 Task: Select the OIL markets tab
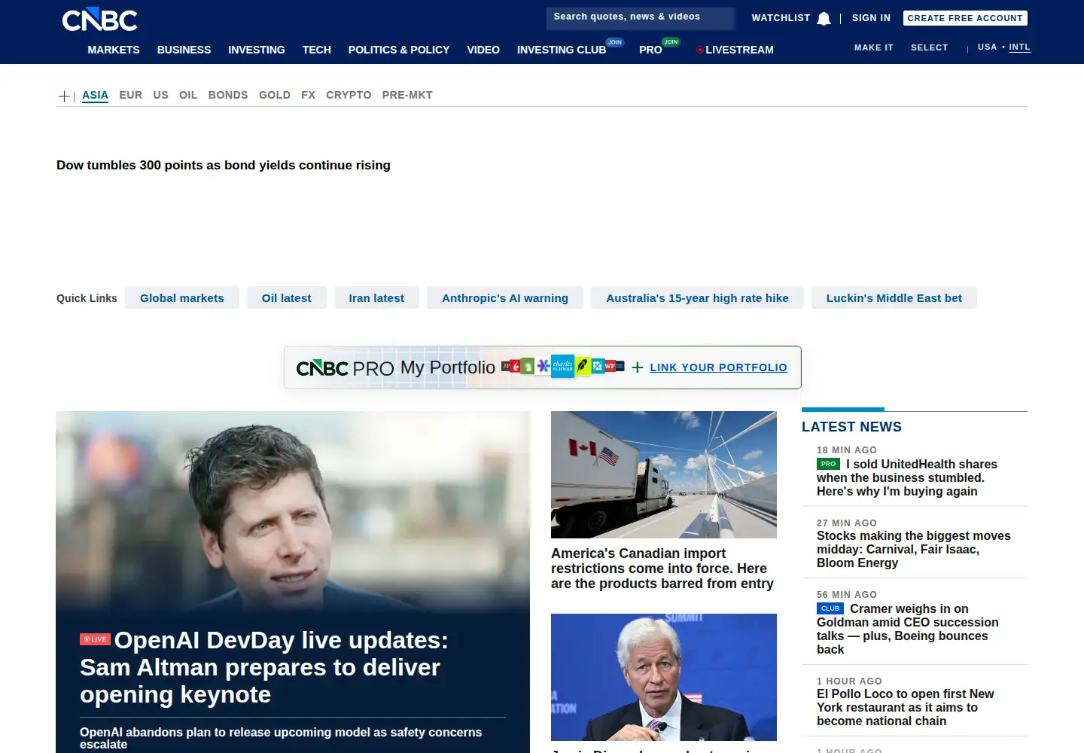pyautogui.click(x=188, y=95)
